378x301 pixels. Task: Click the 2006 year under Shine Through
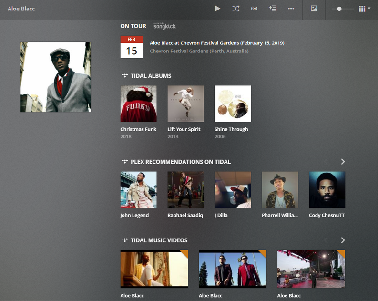[220, 137]
